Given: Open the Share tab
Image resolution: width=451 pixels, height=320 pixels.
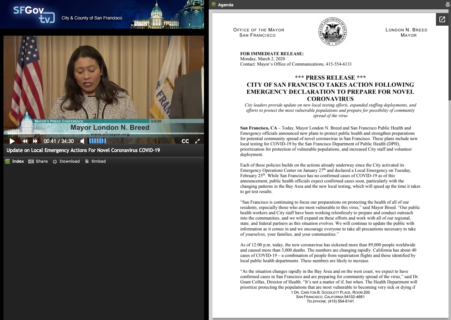Looking at the screenshot, I should coord(38,161).
